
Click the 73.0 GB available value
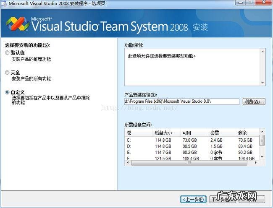(189, 140)
